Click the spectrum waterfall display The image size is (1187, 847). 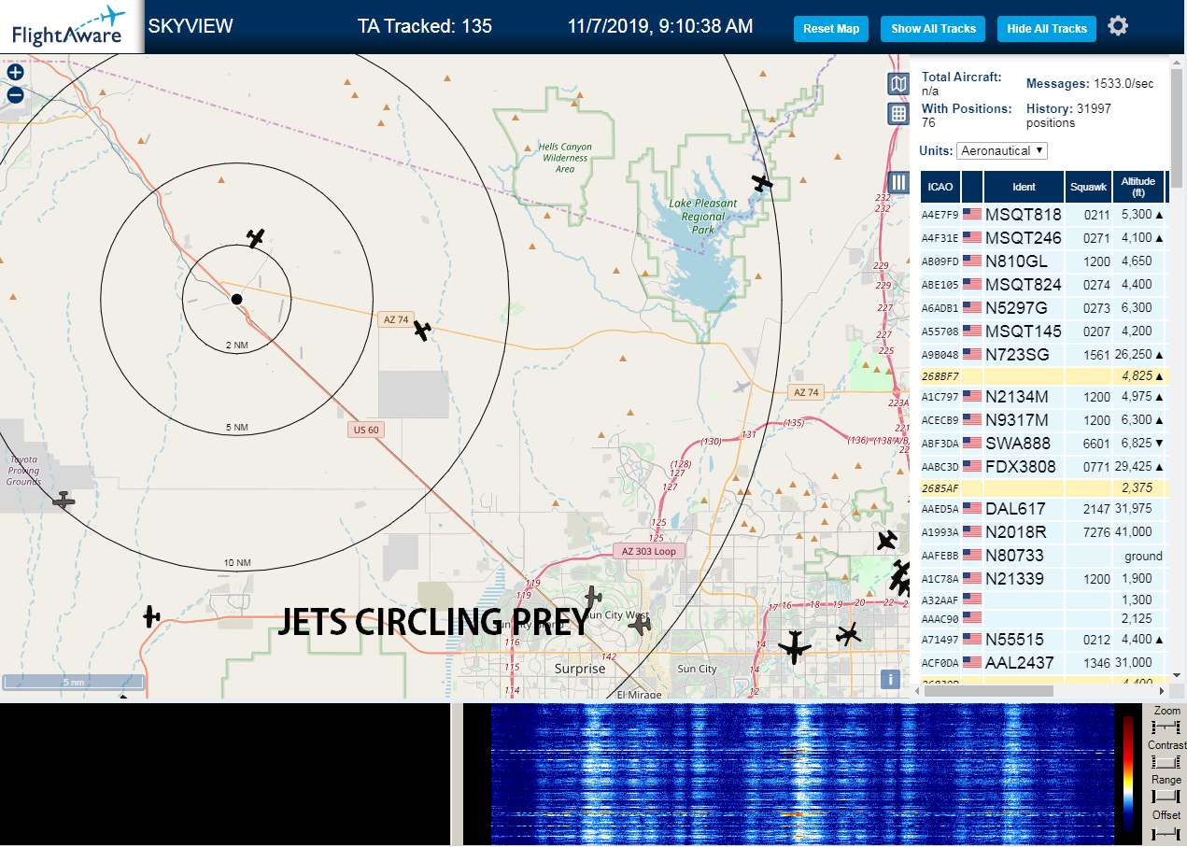[x=802, y=774]
